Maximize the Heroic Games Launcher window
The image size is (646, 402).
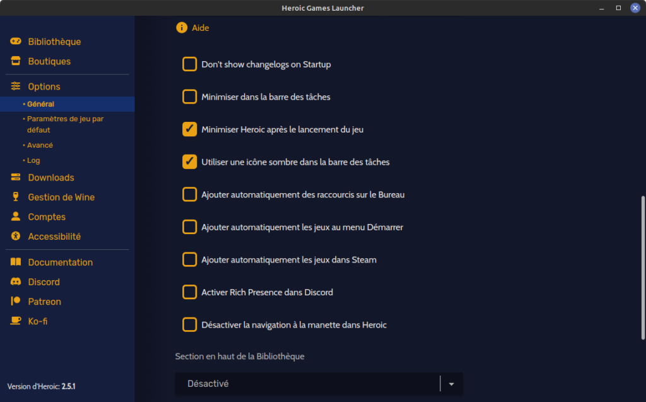(x=618, y=8)
